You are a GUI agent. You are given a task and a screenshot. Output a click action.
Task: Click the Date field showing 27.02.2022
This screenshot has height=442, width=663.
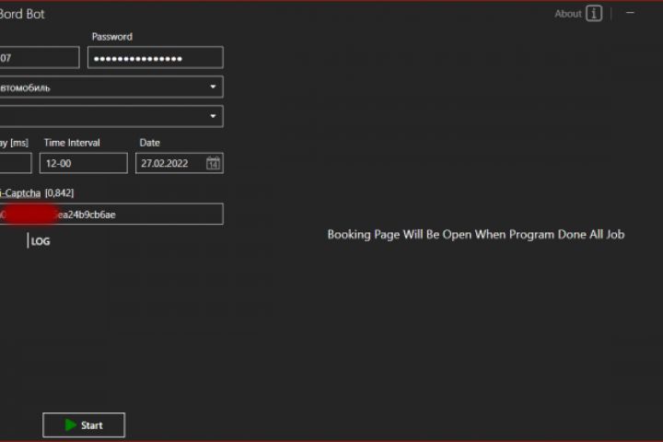(180, 163)
